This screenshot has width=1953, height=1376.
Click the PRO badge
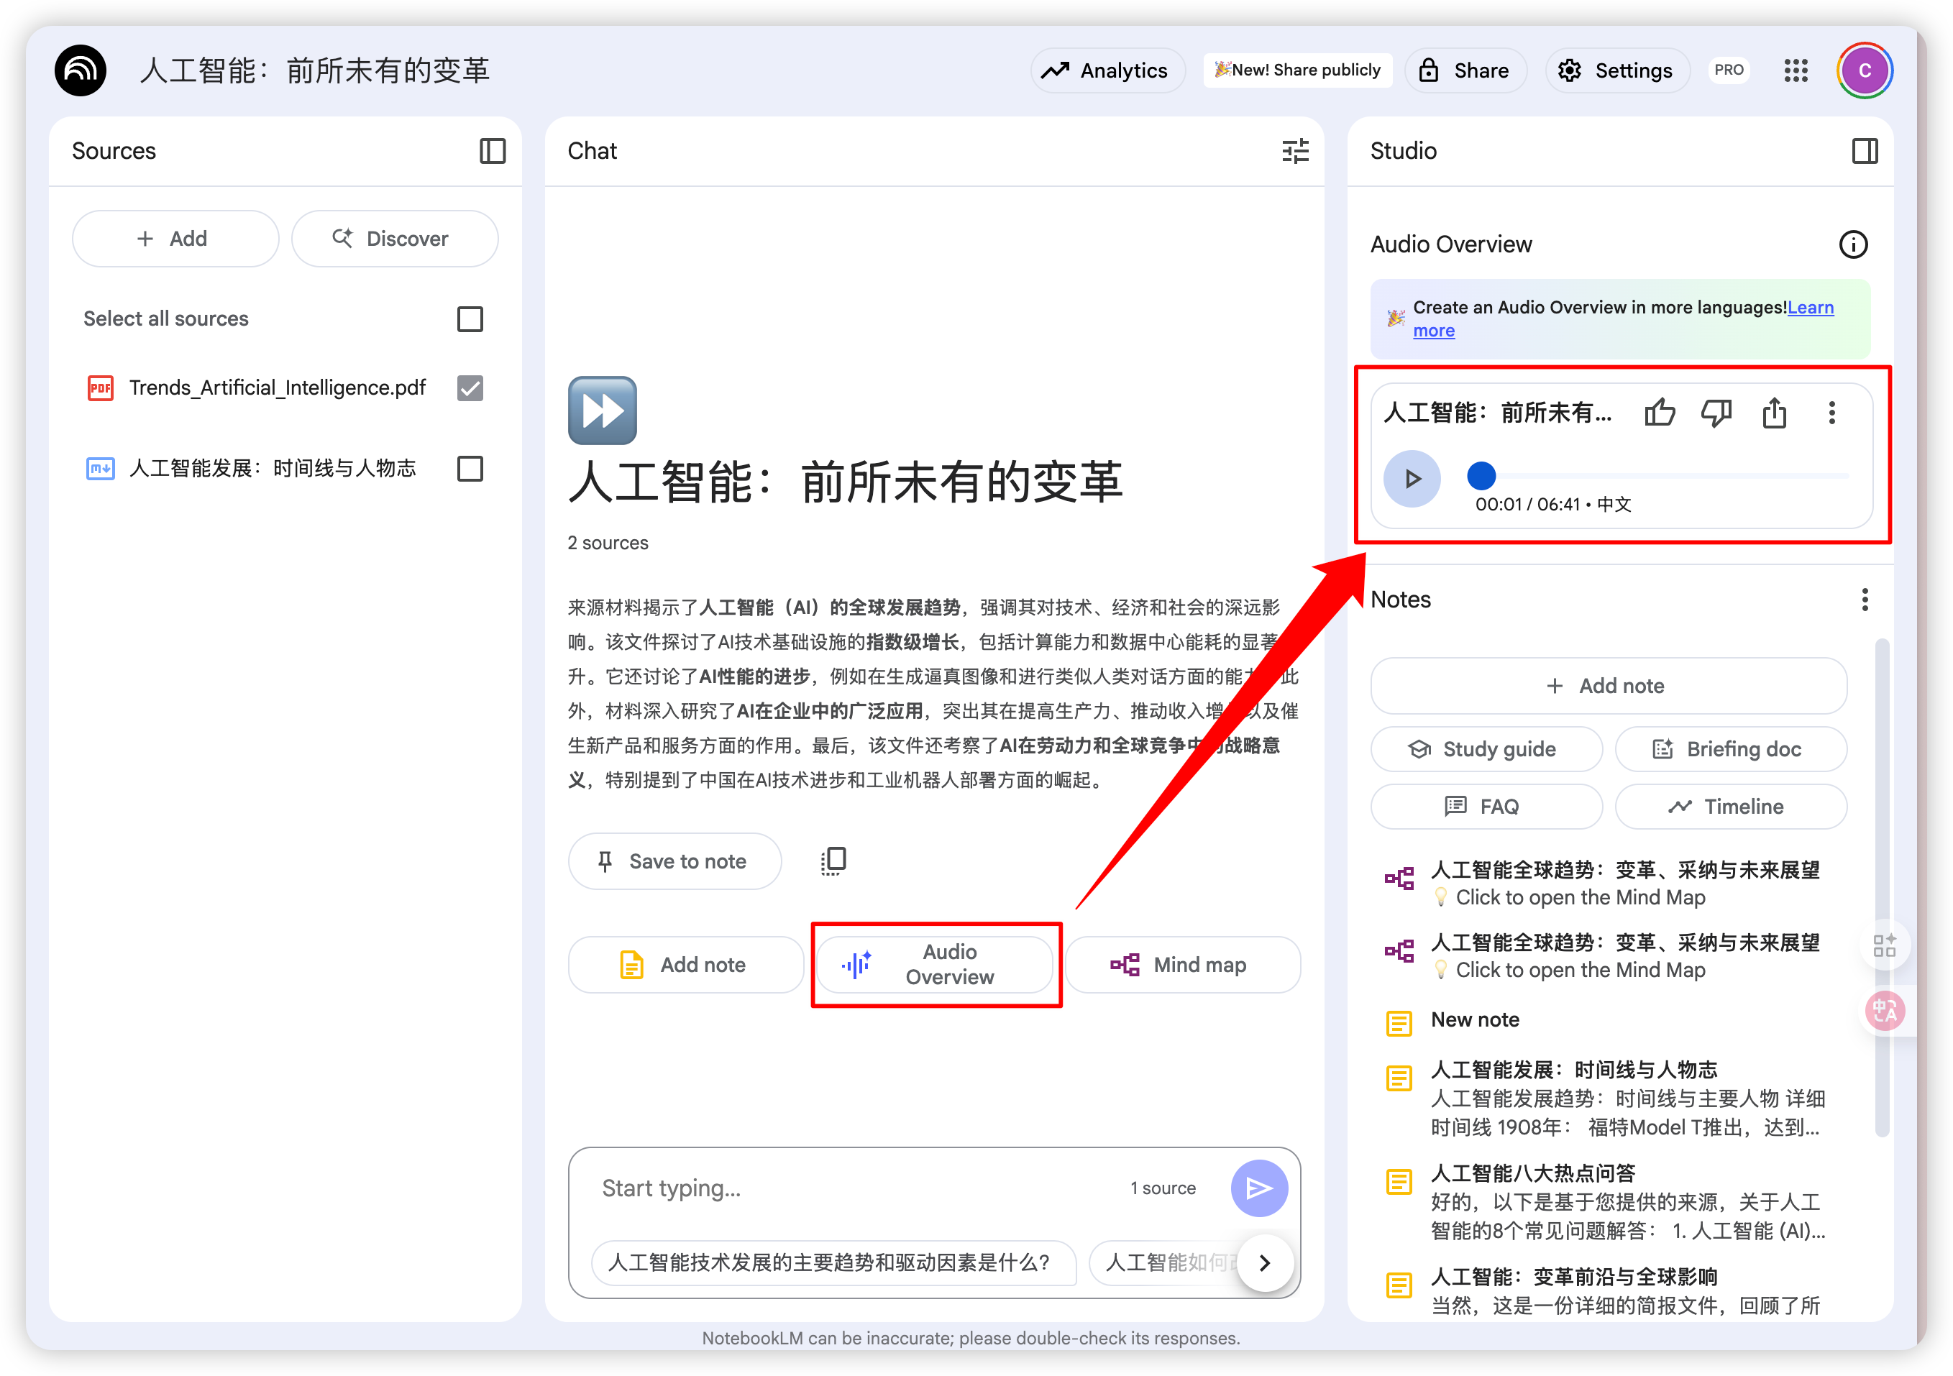coord(1729,70)
